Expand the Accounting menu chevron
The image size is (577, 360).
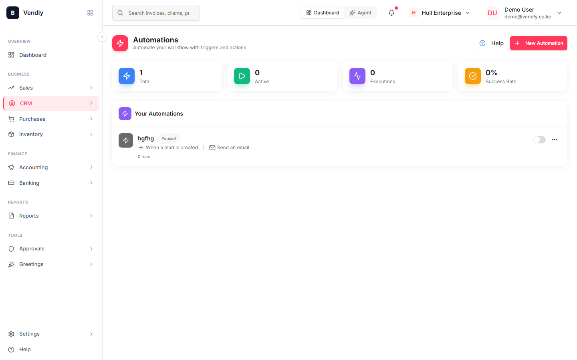coord(91,167)
